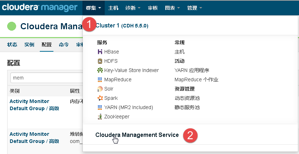The width and height of the screenshot is (299, 154).
Task: Open the MapReduce service
Action: click(118, 79)
